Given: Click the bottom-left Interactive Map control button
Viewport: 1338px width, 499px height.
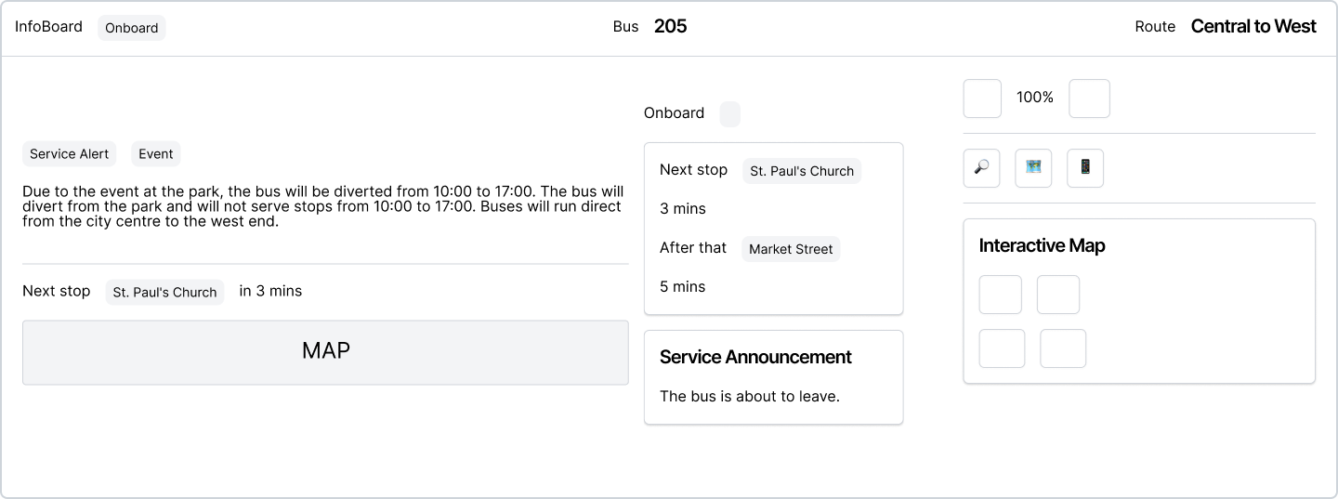Looking at the screenshot, I should coord(1002,348).
